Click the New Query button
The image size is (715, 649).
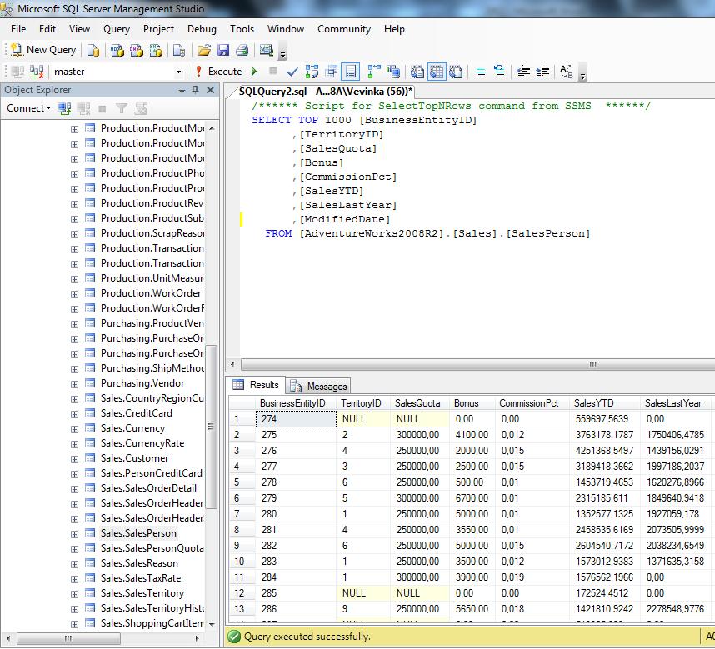43,50
